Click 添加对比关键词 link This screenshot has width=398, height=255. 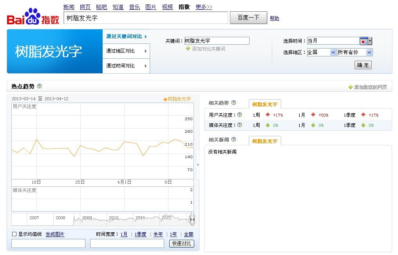point(208,49)
